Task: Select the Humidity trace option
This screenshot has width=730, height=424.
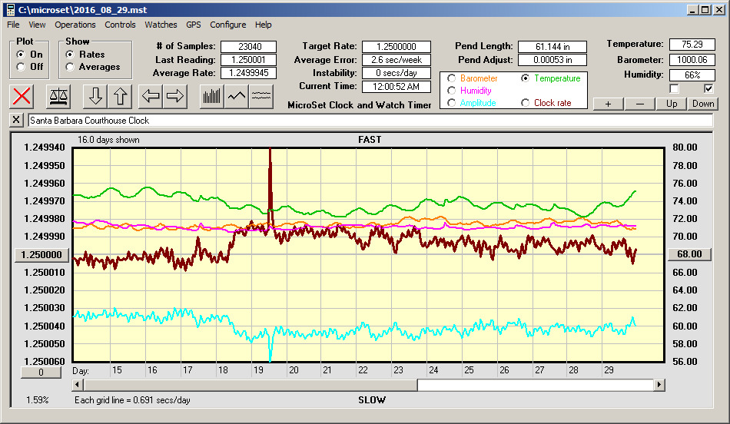Action: tap(451, 91)
